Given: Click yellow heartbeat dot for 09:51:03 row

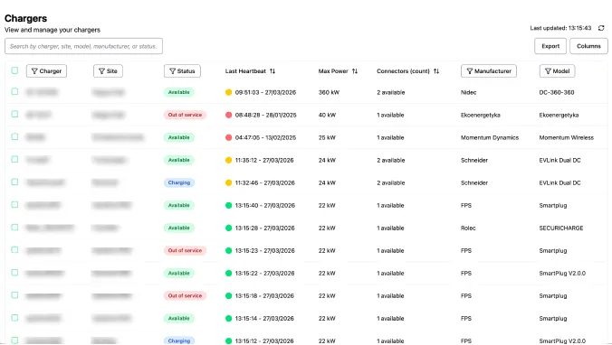Looking at the screenshot, I should coord(229,92).
